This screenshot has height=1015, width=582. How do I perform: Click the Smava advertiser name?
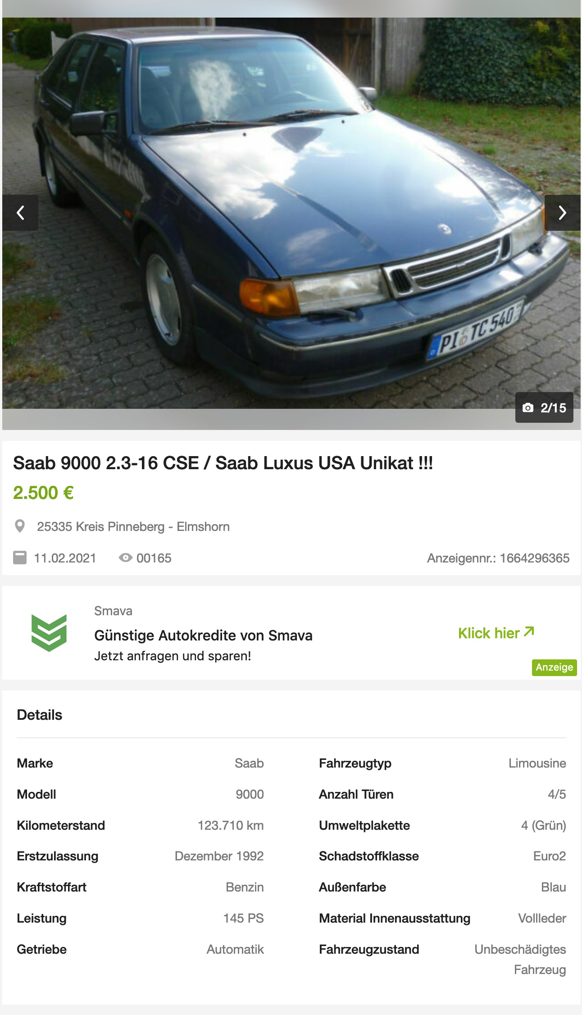[x=113, y=611]
